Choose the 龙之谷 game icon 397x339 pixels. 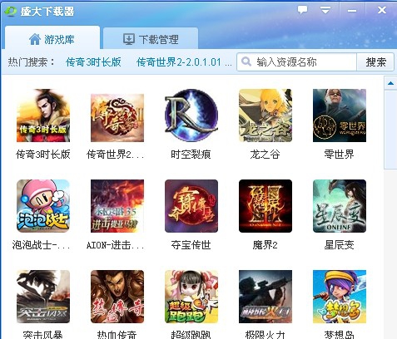pos(265,115)
